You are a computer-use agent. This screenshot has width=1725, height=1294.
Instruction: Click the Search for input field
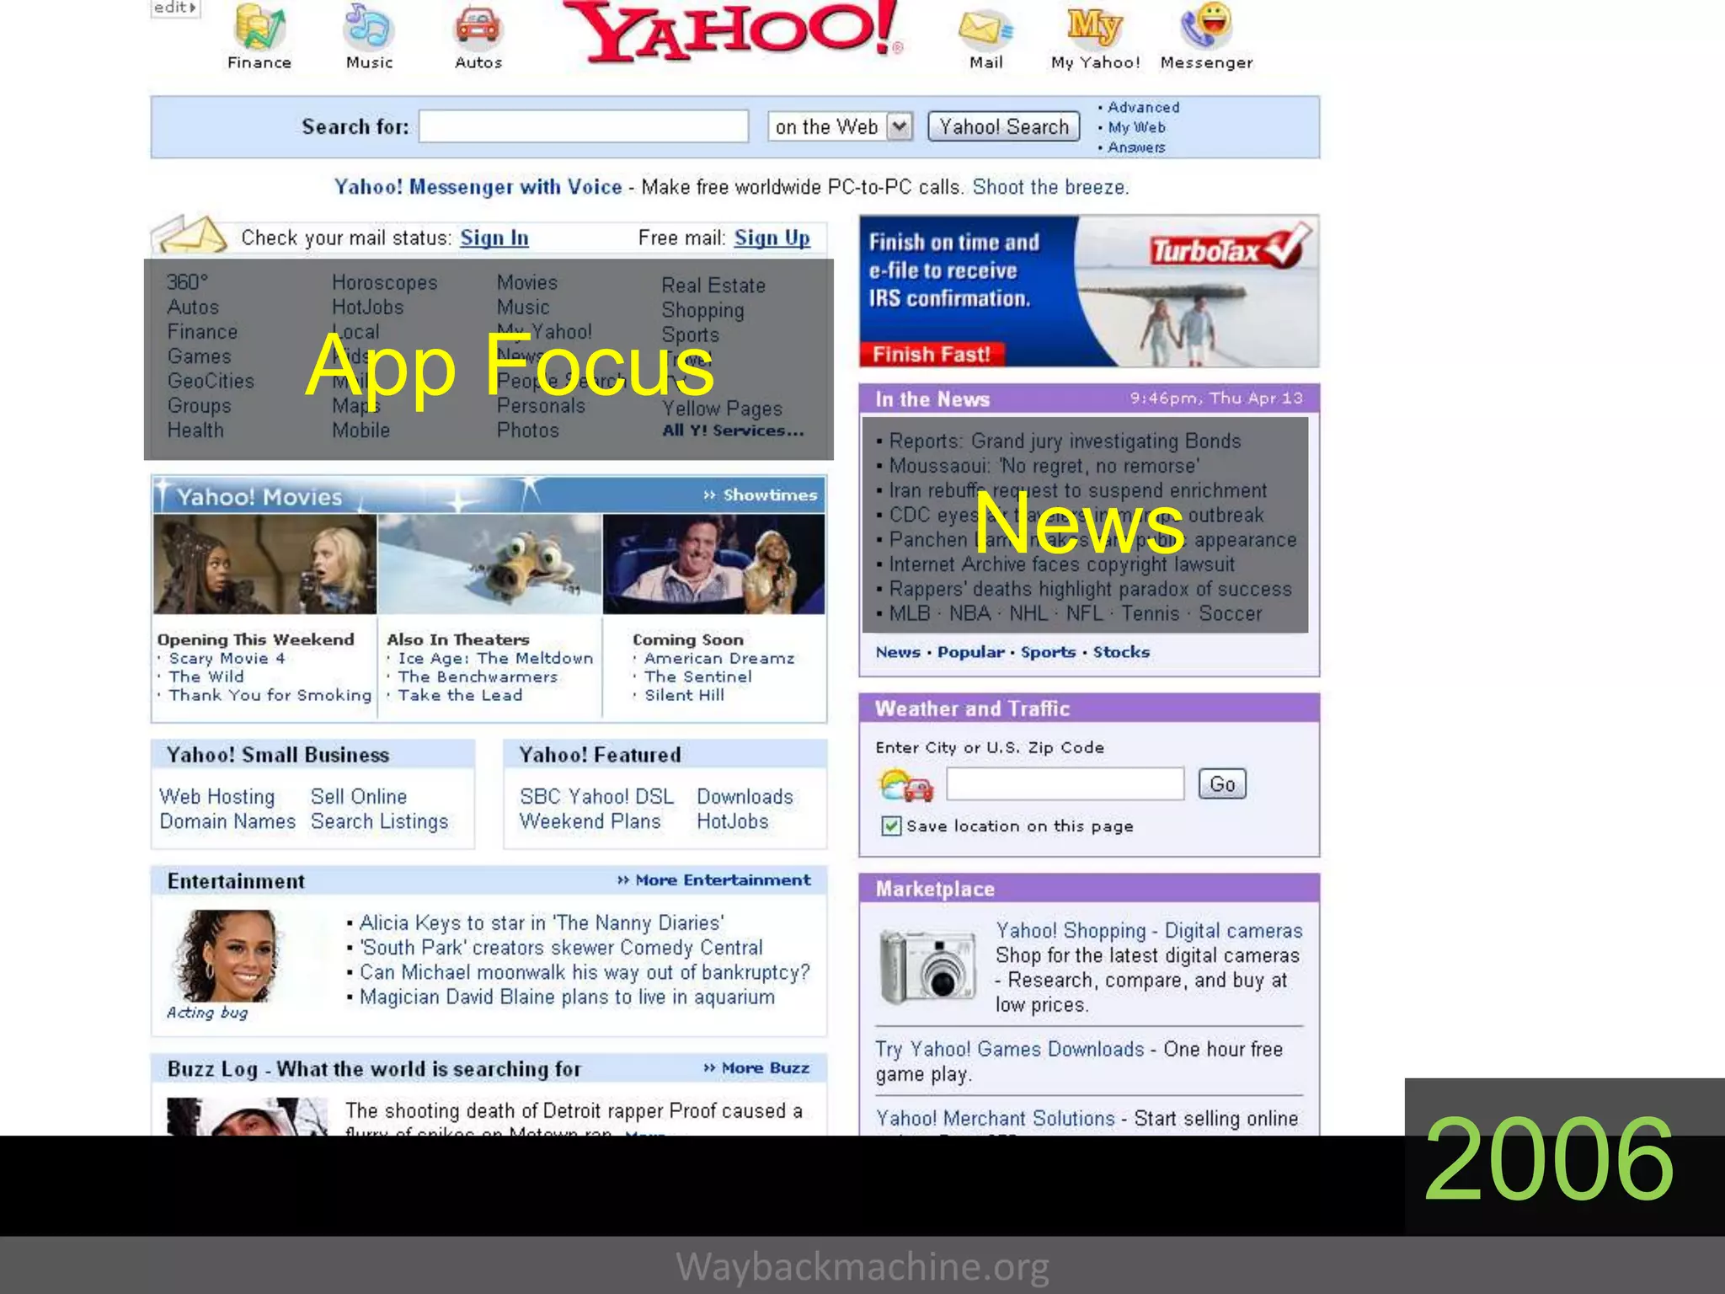(584, 126)
